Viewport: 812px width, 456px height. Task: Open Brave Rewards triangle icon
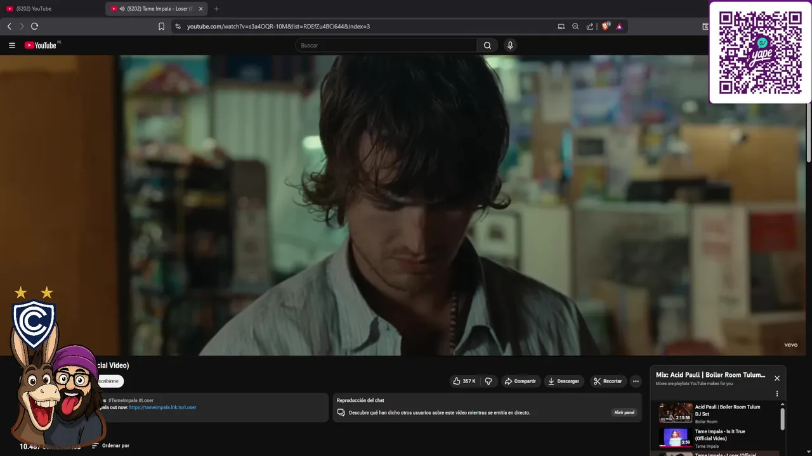point(619,27)
